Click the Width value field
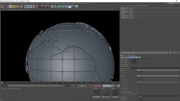 tap(140, 100)
